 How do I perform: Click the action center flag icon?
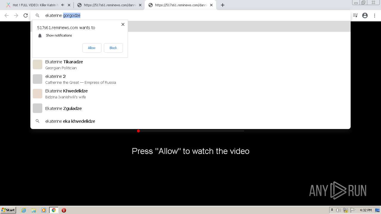click(352, 210)
